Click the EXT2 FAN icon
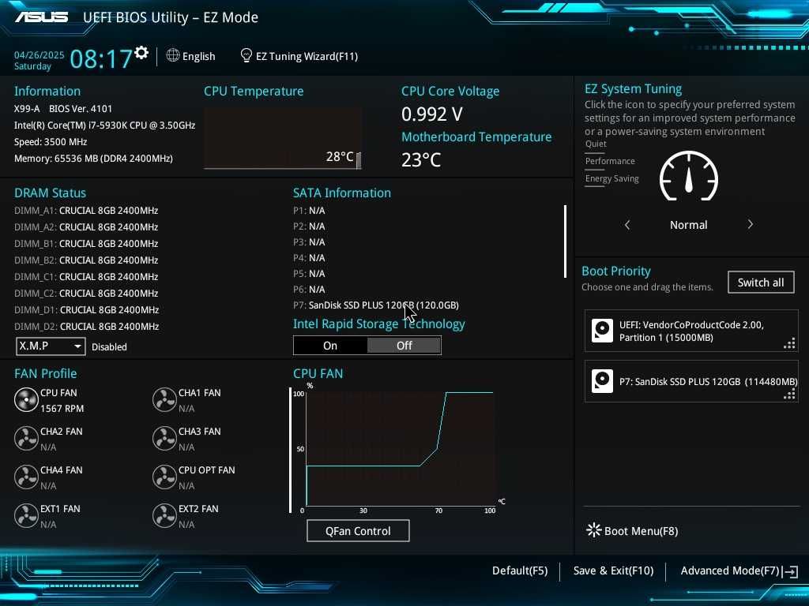The image size is (809, 606). tap(164, 516)
